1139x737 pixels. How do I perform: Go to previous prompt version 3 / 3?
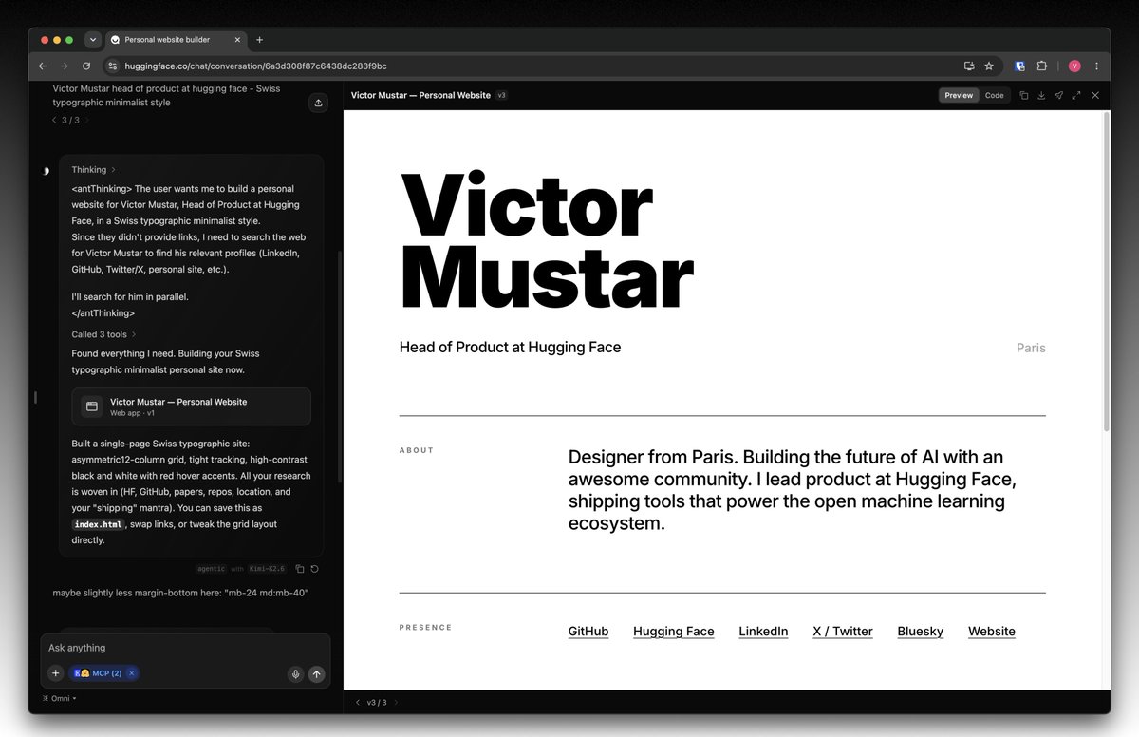tap(54, 121)
